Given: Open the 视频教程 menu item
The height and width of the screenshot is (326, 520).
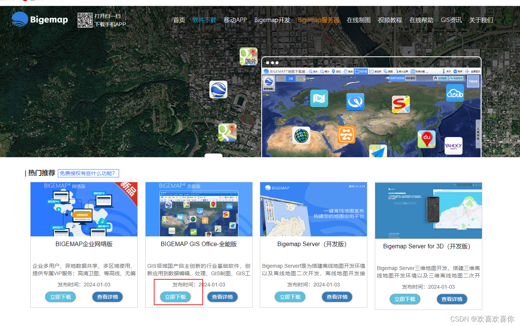Looking at the screenshot, I should coord(390,20).
